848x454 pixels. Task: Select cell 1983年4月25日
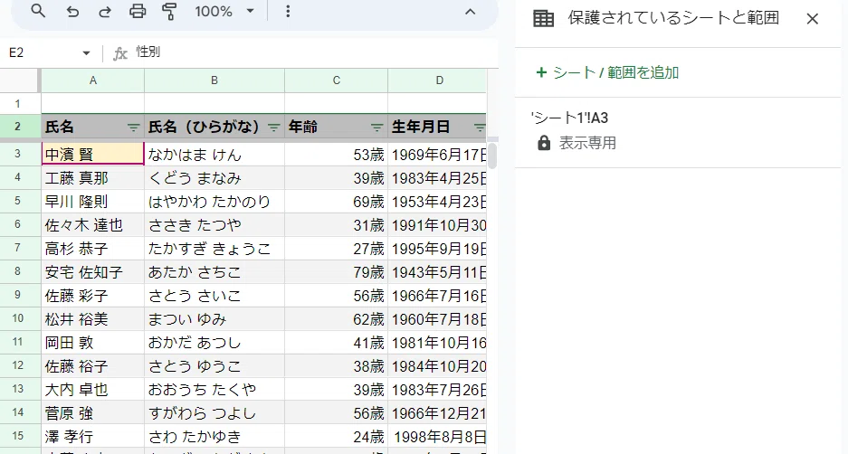click(437, 178)
